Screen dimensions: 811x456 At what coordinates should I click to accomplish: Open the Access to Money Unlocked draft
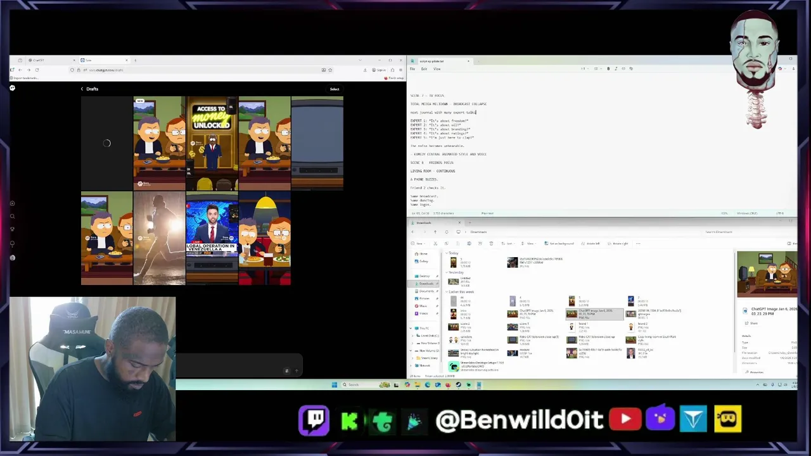pyautogui.click(x=212, y=143)
